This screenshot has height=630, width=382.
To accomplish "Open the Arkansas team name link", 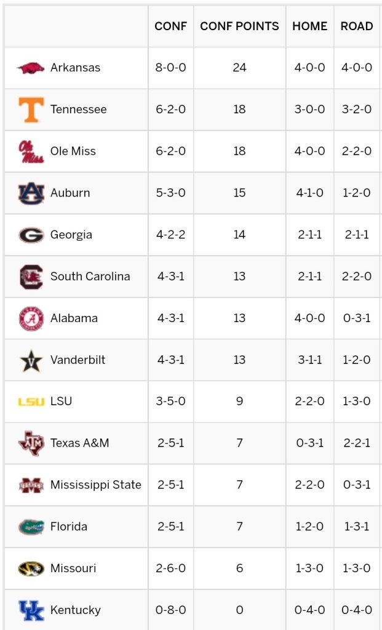I will 75,68.
